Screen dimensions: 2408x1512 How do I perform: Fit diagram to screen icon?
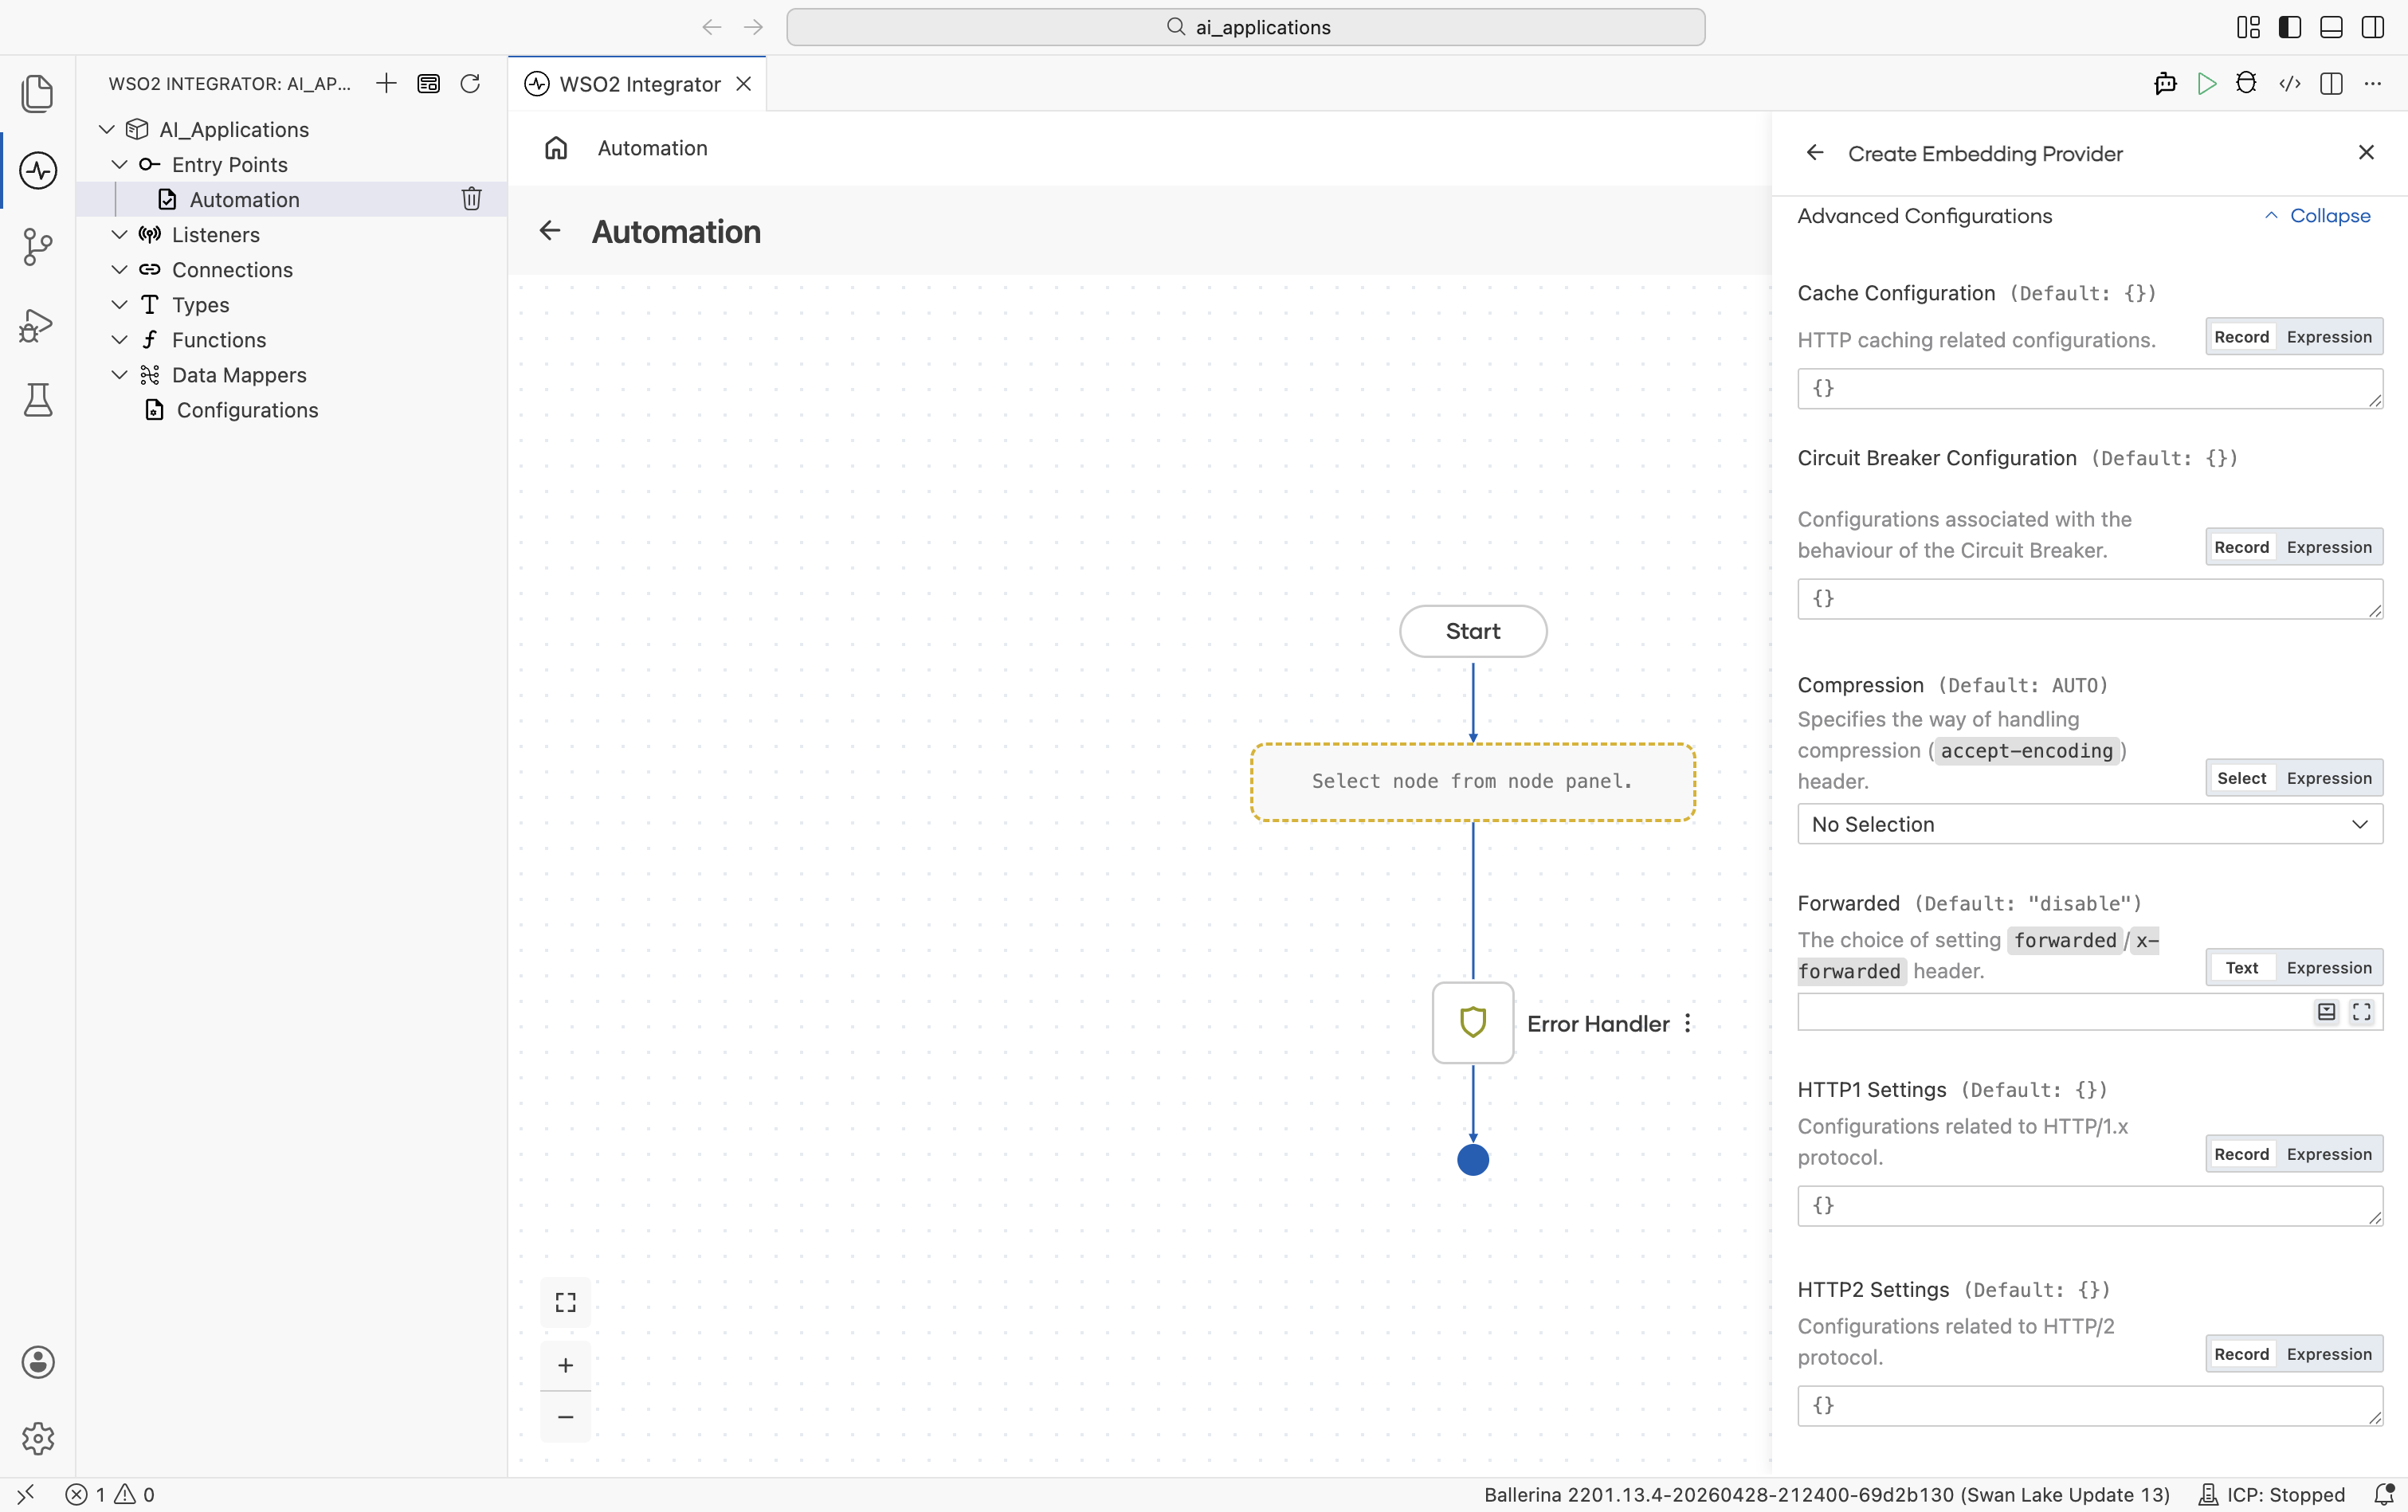(566, 1302)
